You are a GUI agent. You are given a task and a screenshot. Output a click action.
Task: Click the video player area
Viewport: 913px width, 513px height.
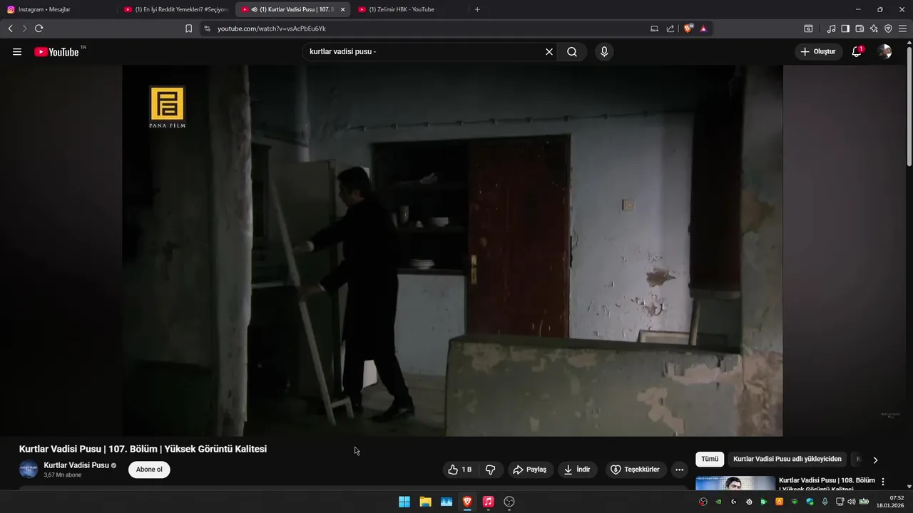[x=452, y=251]
